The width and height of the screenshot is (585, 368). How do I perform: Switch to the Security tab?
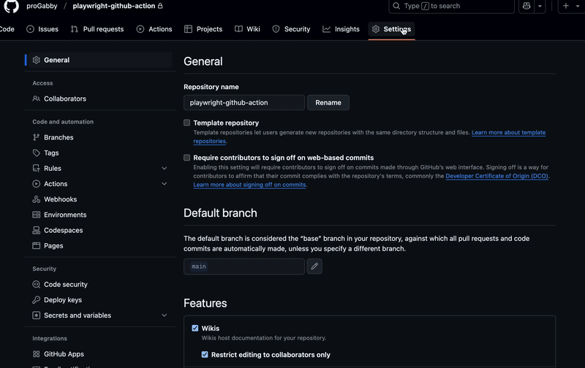pos(291,29)
